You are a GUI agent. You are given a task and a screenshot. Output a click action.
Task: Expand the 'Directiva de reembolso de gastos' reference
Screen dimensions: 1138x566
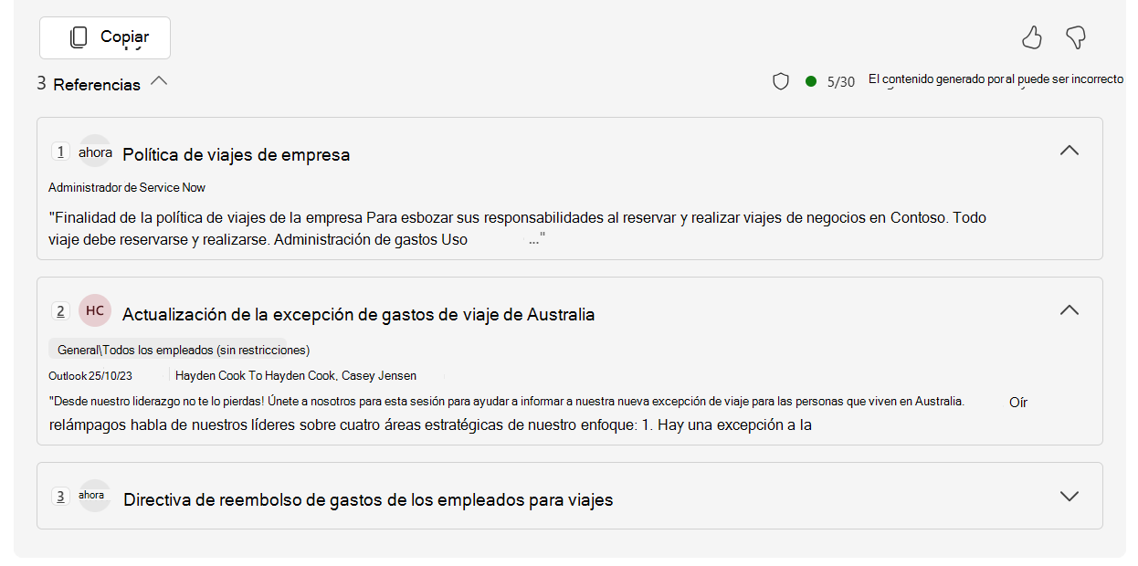[1069, 496]
